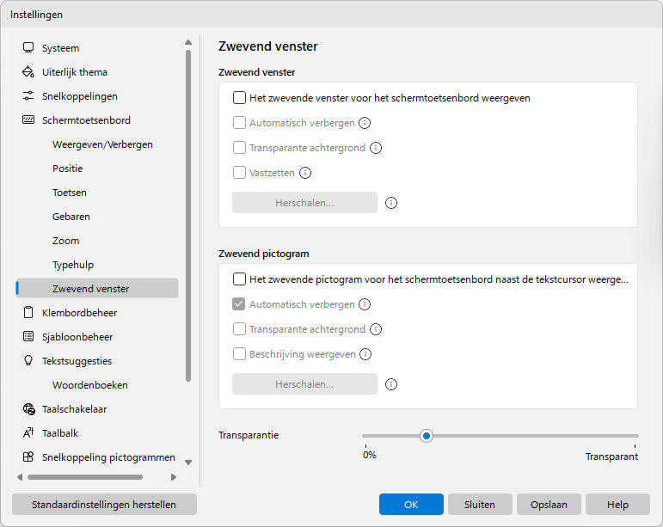Go to Snelkoppelingen settings
Viewport: 663px width, 527px height.
click(x=97, y=96)
